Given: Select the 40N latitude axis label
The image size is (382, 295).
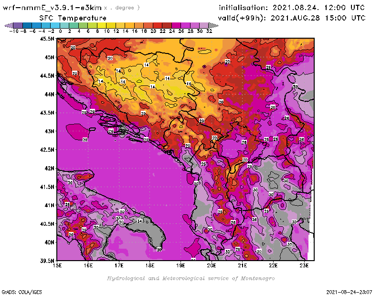Looking at the screenshot, I should (50, 242).
